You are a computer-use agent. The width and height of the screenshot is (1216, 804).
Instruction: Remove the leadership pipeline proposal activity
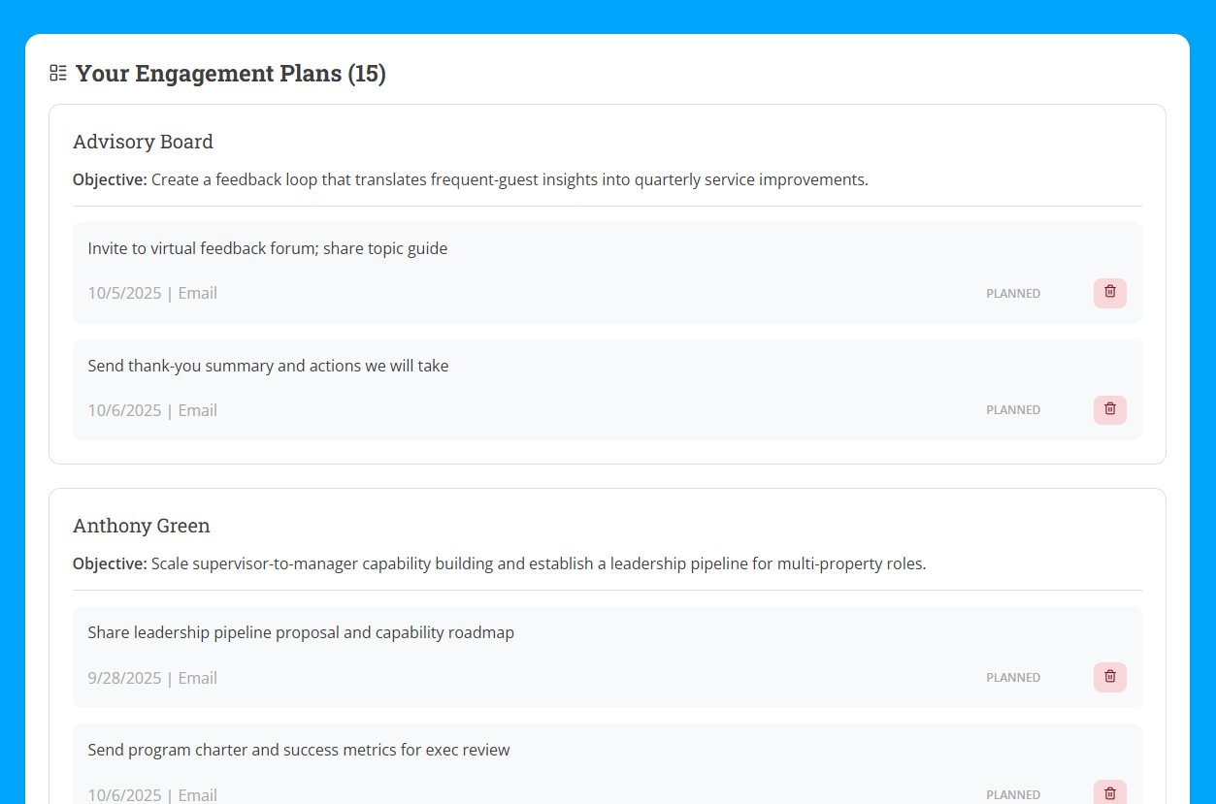coord(1109,677)
